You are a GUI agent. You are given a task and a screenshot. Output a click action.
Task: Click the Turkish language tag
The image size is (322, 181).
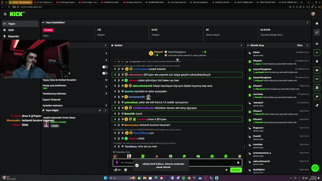(x=55, y=126)
